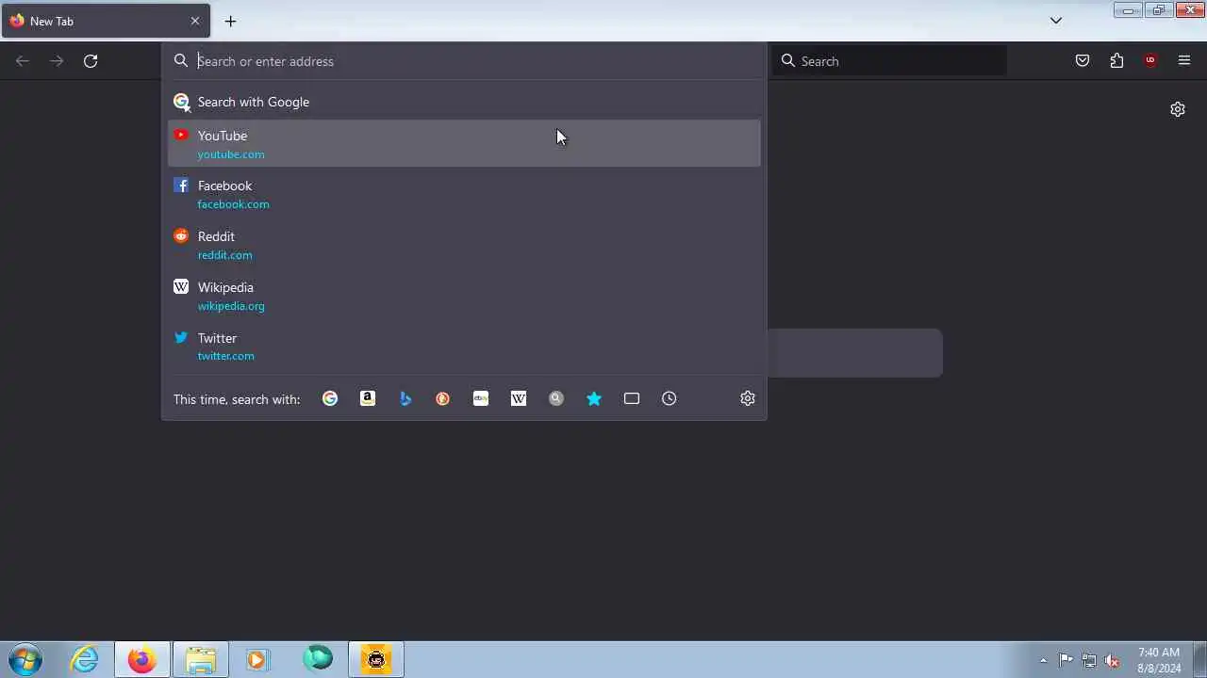This screenshot has width=1207, height=678.
Task: Open Windows Media Player from taskbar
Action: (257, 659)
